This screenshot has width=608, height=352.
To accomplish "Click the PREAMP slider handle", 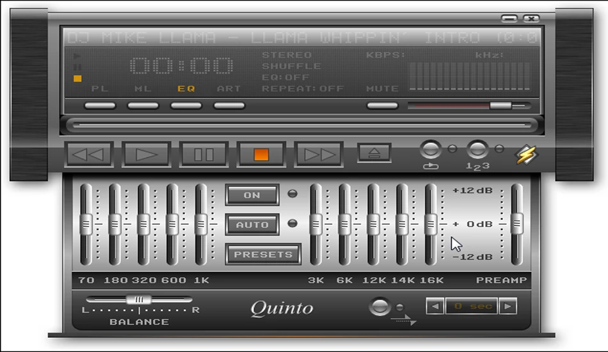I will 517,224.
